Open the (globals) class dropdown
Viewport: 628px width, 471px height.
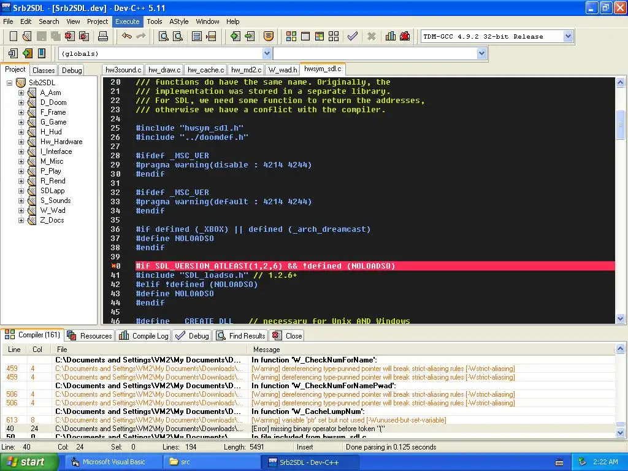pos(267,53)
